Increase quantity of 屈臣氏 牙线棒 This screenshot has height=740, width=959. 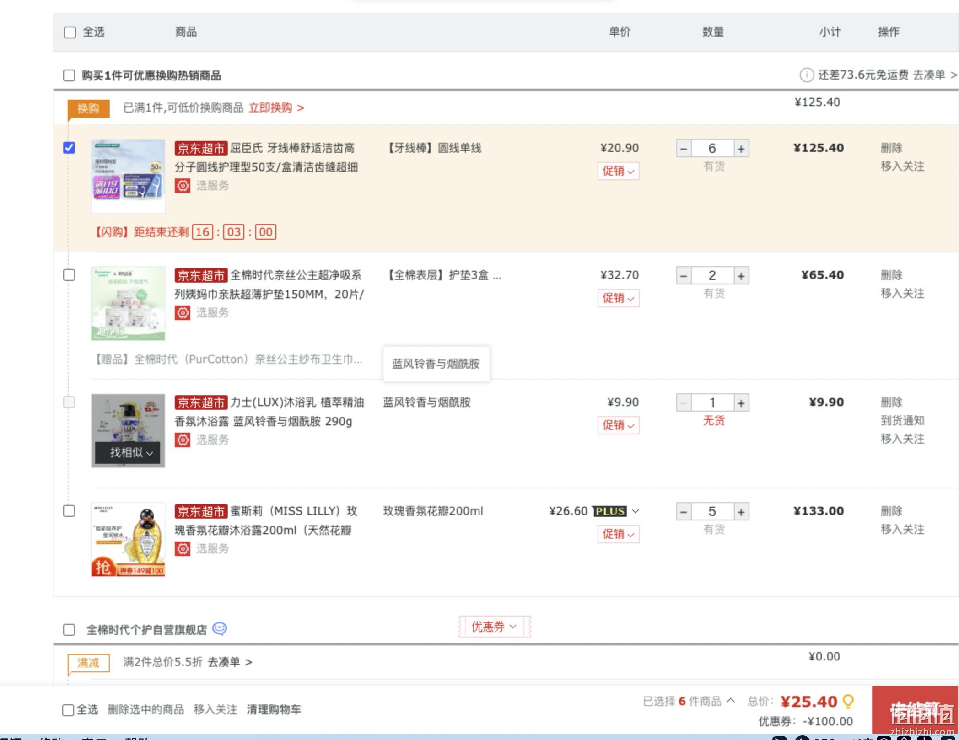point(741,149)
